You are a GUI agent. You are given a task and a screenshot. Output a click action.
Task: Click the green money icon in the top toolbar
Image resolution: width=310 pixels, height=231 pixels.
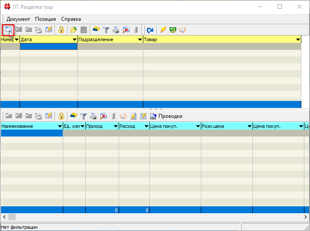click(173, 30)
